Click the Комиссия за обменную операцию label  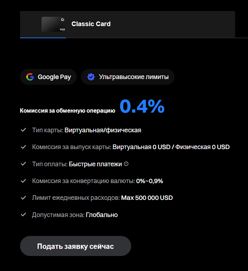tap(67, 111)
